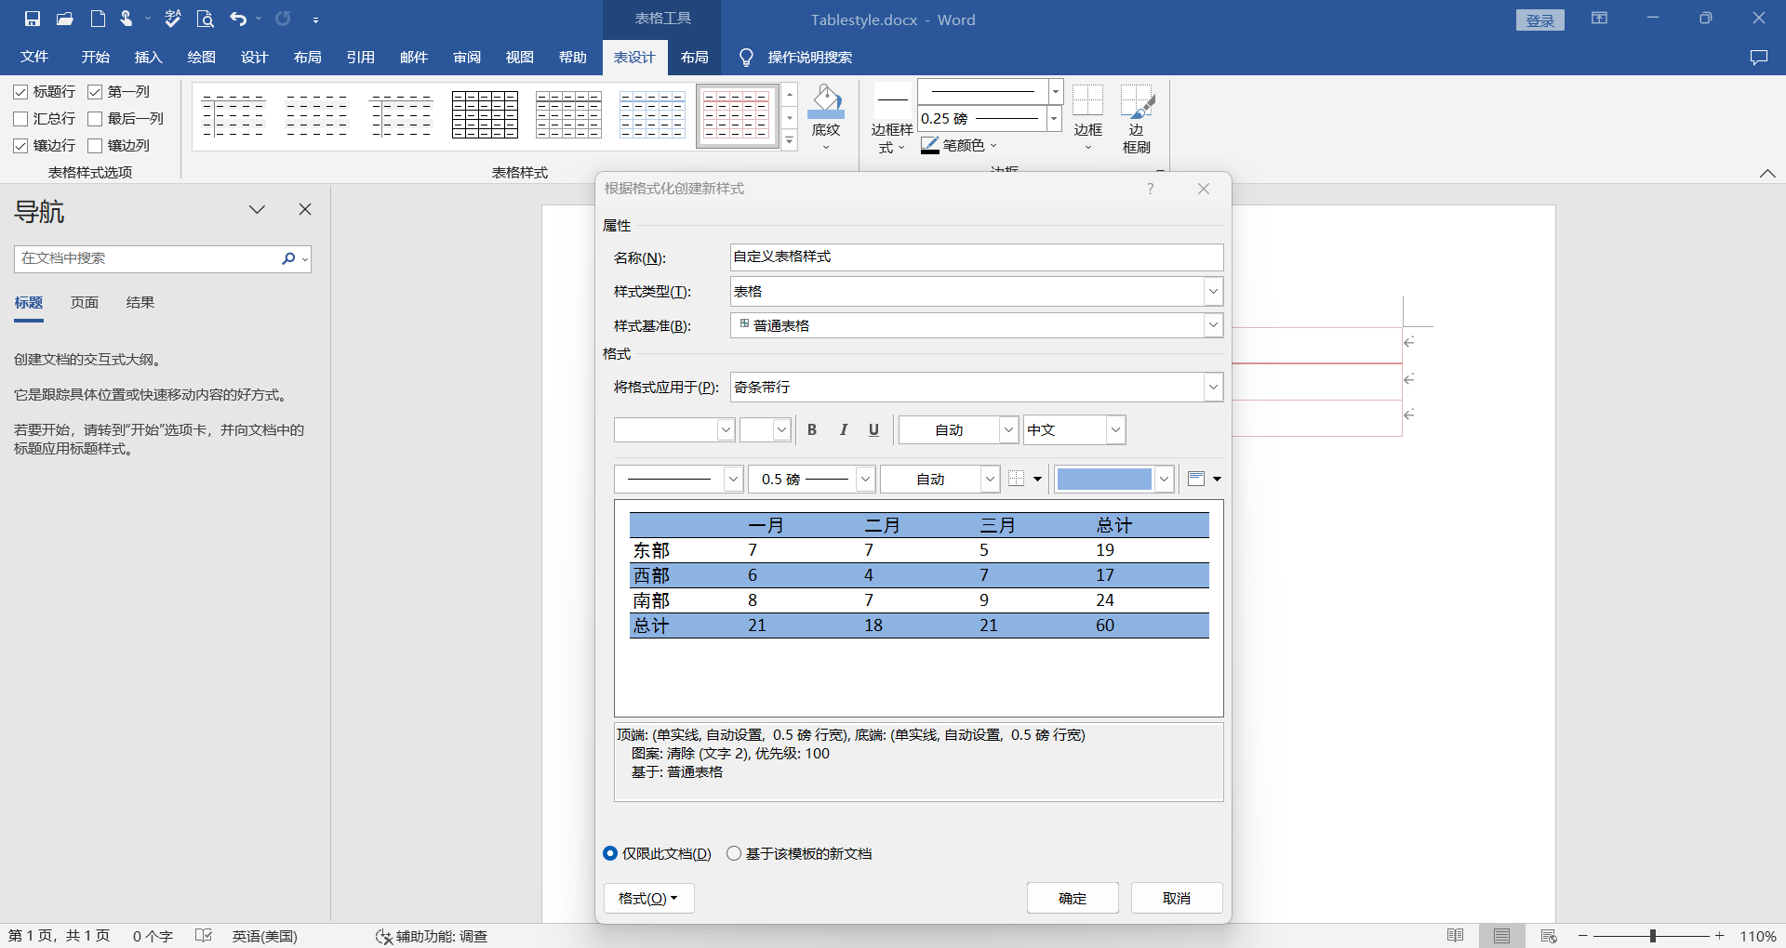Open the 格式(O) dropdown button
Image resolution: width=1786 pixels, height=948 pixels.
648,898
